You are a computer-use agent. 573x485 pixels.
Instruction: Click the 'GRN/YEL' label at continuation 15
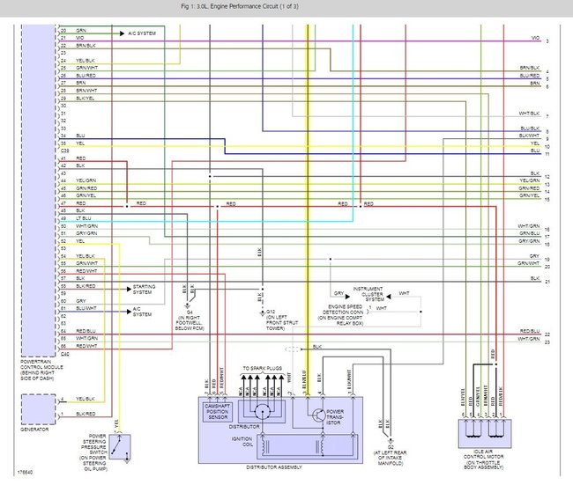(x=530, y=195)
